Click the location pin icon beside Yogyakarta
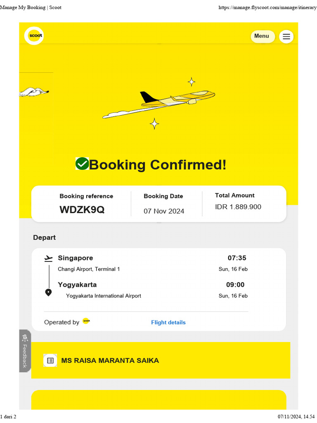 click(x=48, y=292)
